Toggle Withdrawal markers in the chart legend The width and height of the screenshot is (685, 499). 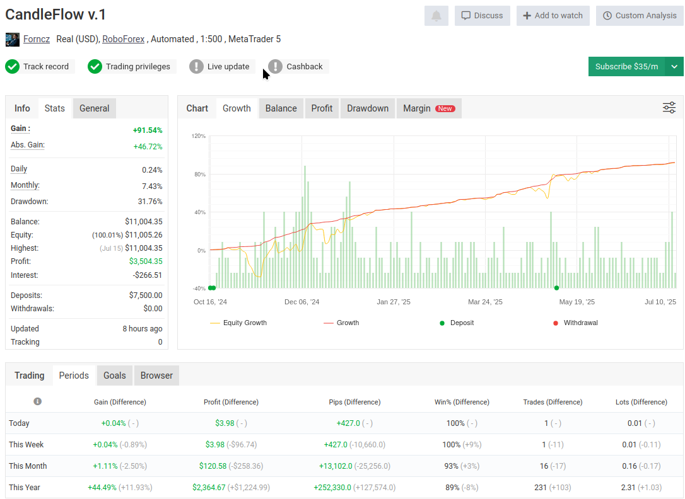click(575, 323)
